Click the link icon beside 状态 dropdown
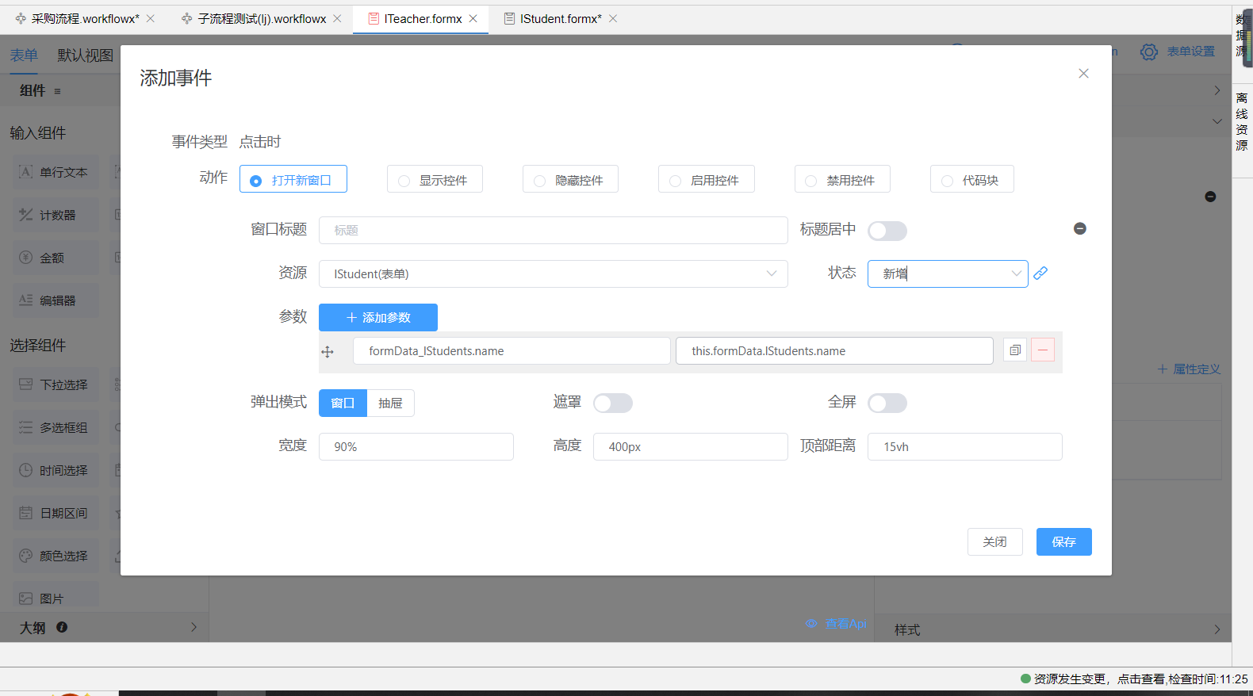This screenshot has width=1253, height=696. 1040,273
